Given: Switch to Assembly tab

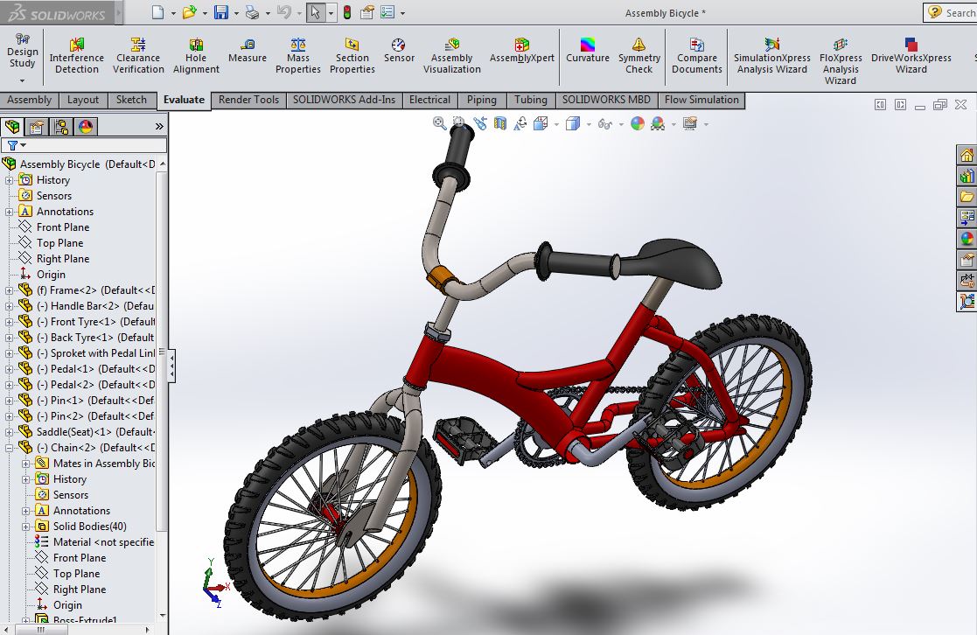Looking at the screenshot, I should tap(29, 100).
